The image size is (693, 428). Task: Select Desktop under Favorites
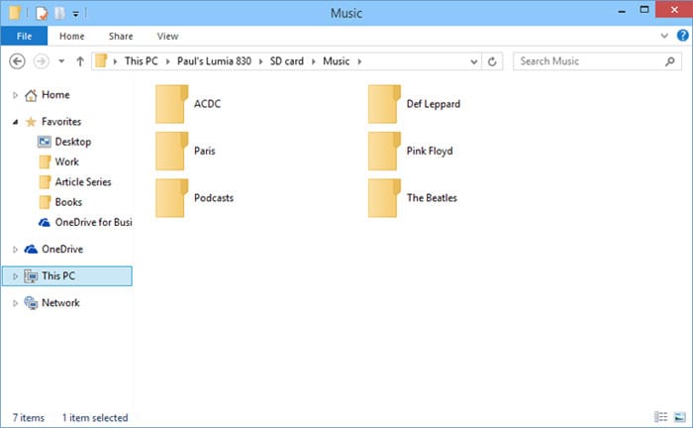pos(73,142)
